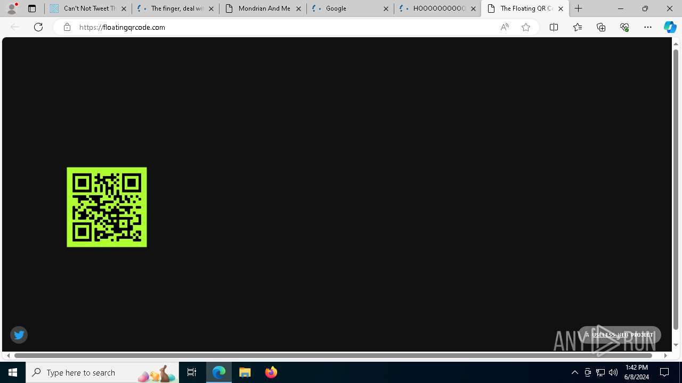This screenshot has width=682, height=383.
Task: Open the volume control tray icon
Action: (x=613, y=372)
